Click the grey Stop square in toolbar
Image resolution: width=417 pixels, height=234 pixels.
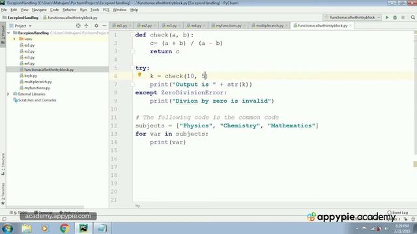(x=403, y=18)
